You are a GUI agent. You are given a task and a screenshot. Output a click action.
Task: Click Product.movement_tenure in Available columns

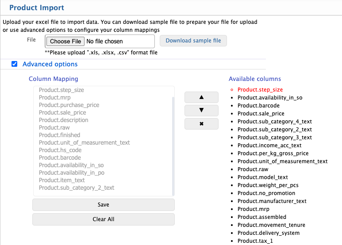[271, 225]
